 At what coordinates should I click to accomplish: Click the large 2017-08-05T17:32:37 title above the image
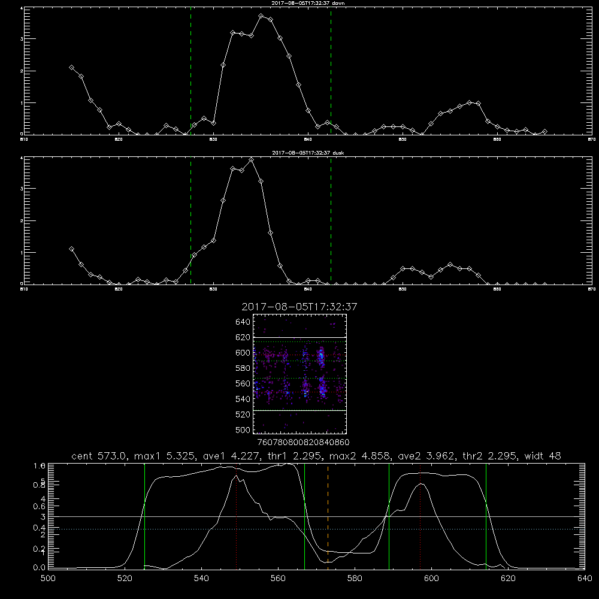pyautogui.click(x=299, y=307)
